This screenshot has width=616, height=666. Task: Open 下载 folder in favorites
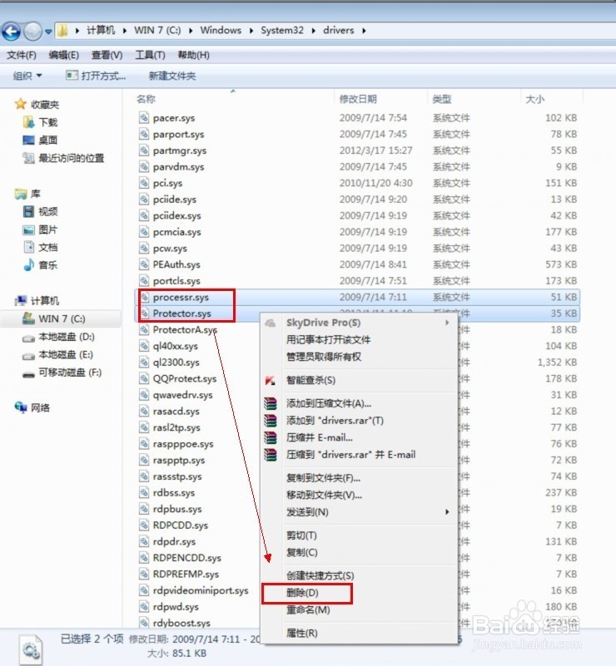(x=40, y=122)
